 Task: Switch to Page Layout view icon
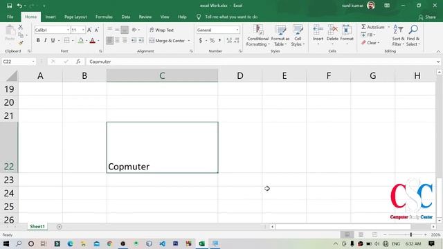tap(361, 234)
